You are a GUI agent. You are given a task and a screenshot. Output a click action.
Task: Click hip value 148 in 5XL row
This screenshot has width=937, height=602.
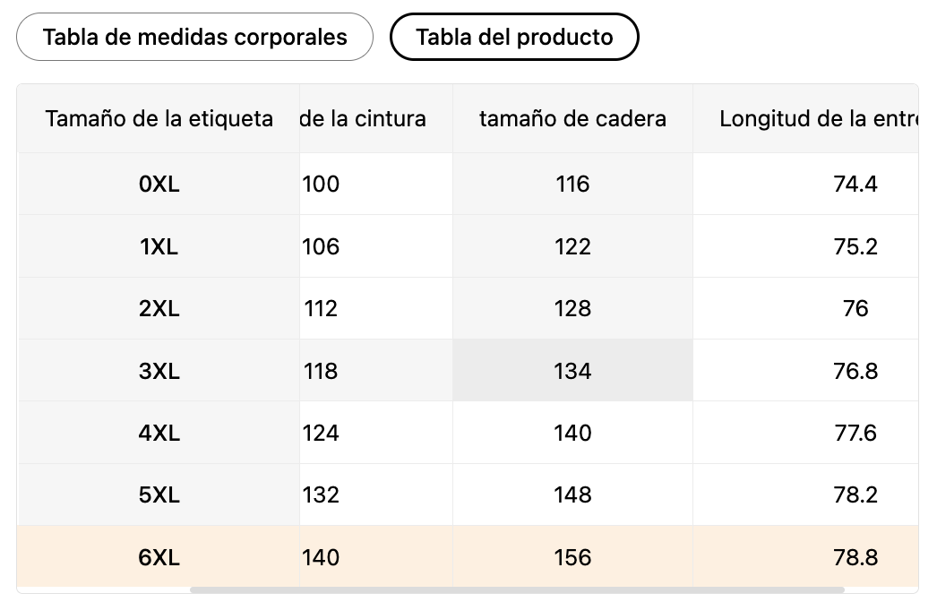[x=572, y=495]
